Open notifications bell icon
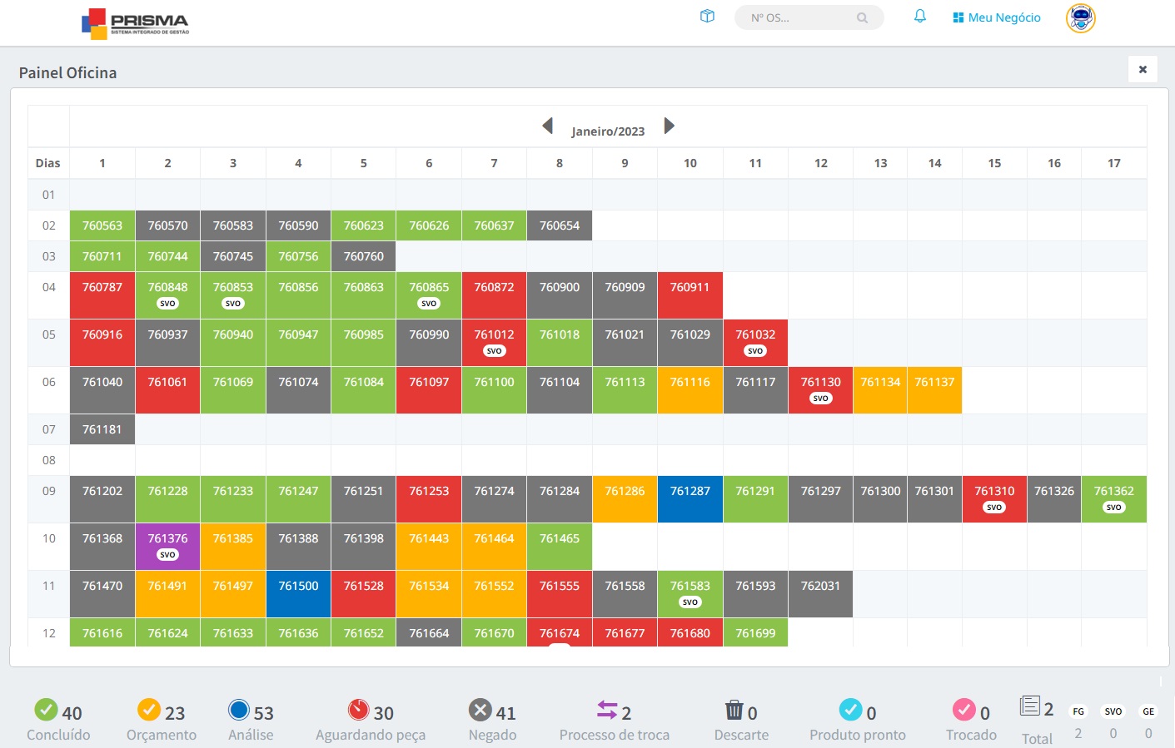This screenshot has width=1175, height=748. click(x=920, y=17)
